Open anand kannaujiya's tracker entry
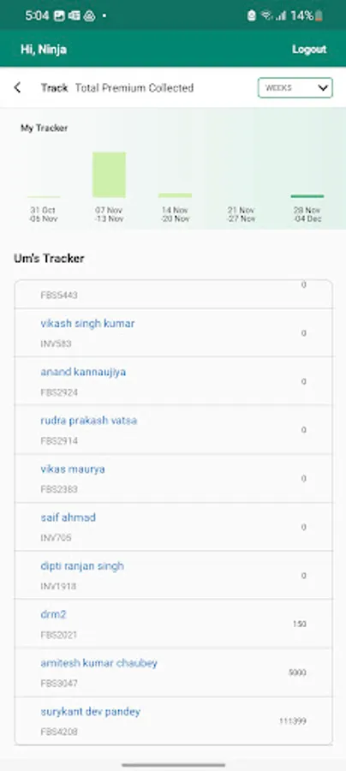The height and width of the screenshot is (771, 346). coord(174,381)
